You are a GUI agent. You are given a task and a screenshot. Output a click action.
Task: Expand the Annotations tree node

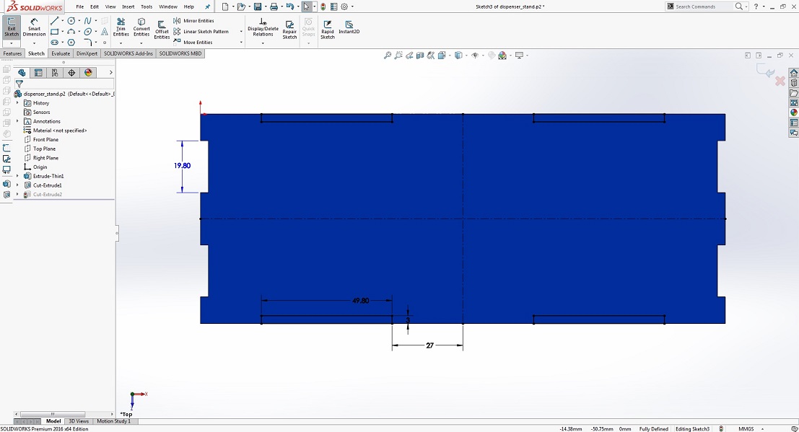pyautogui.click(x=17, y=121)
